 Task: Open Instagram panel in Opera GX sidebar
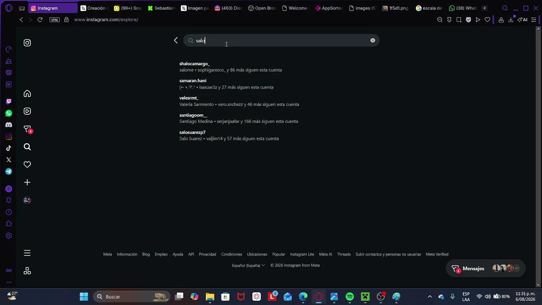pos(8,137)
